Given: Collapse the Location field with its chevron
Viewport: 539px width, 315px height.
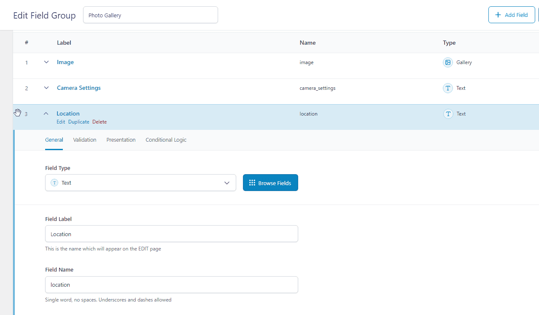Looking at the screenshot, I should pyautogui.click(x=46, y=114).
